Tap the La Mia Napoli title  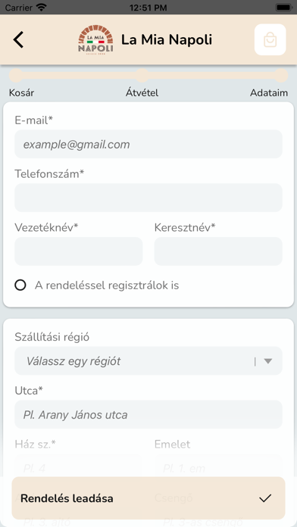click(x=167, y=39)
